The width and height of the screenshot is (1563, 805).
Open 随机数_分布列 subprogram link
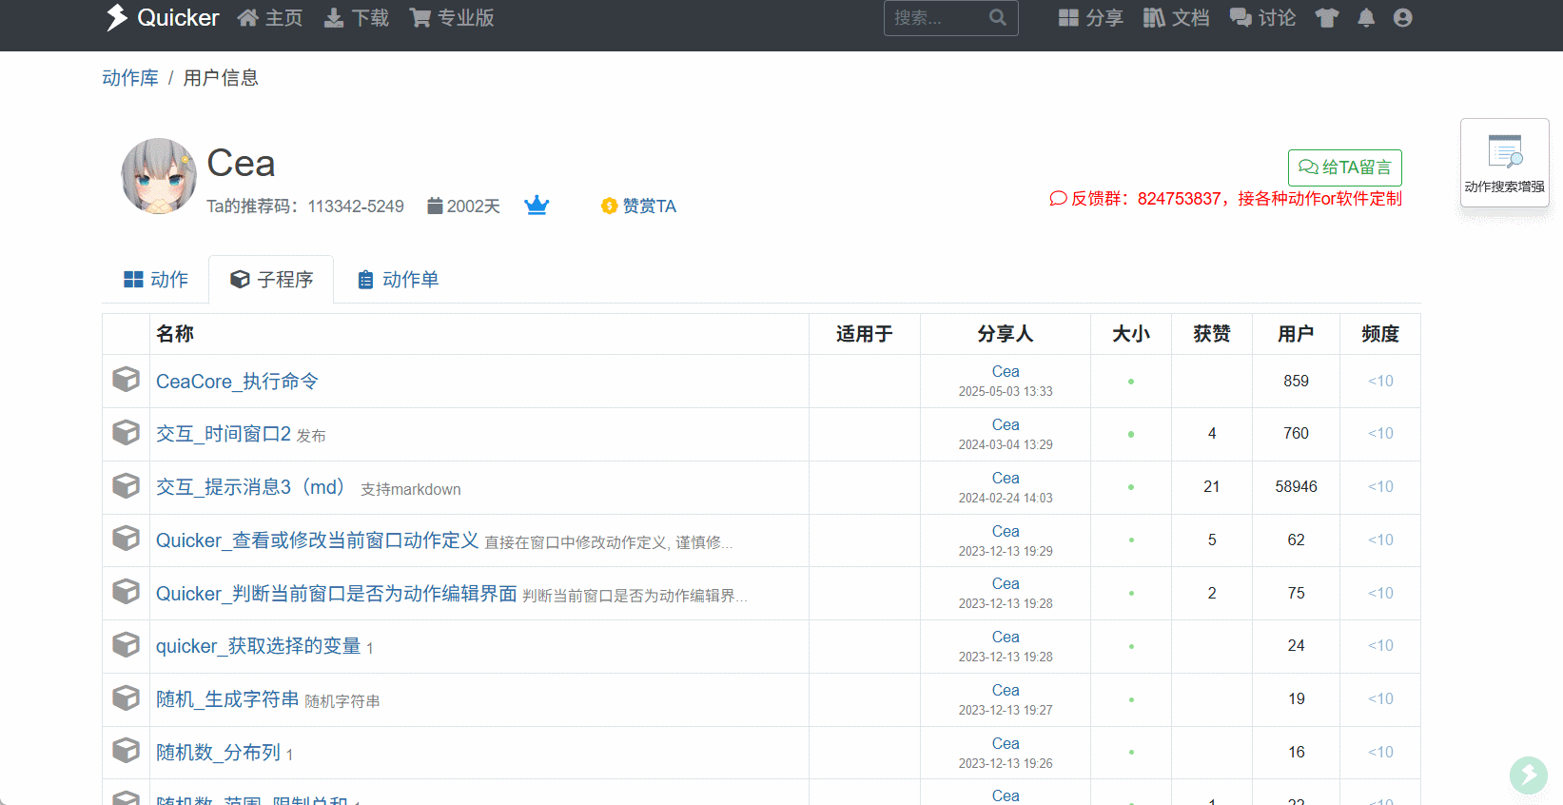point(218,753)
